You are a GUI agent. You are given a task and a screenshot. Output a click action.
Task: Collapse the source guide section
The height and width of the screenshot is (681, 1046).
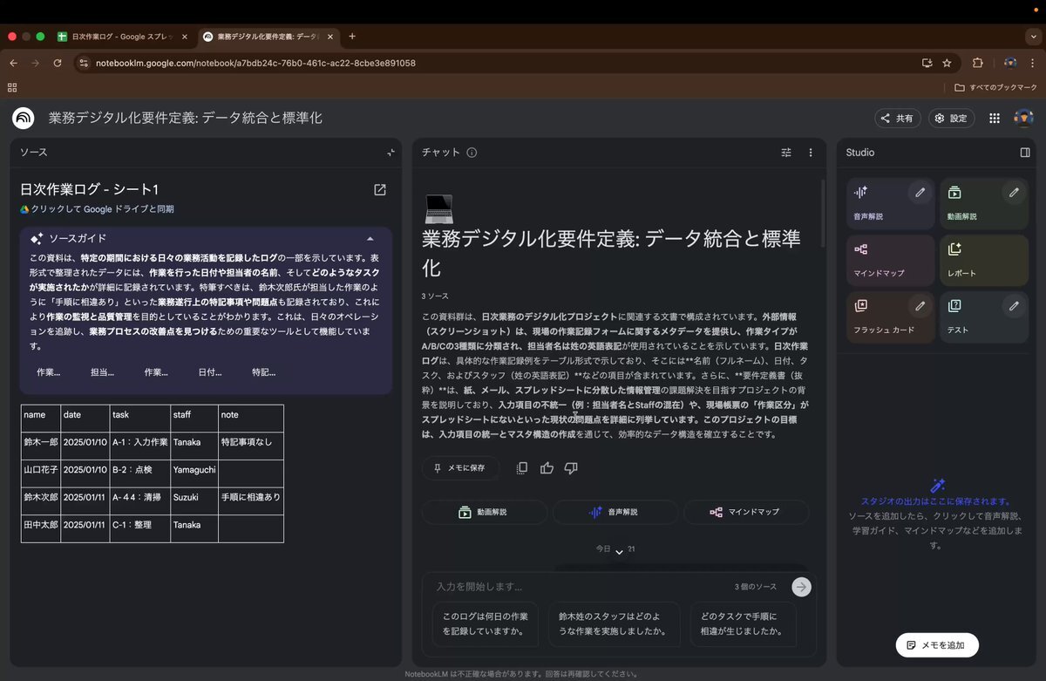click(x=370, y=238)
